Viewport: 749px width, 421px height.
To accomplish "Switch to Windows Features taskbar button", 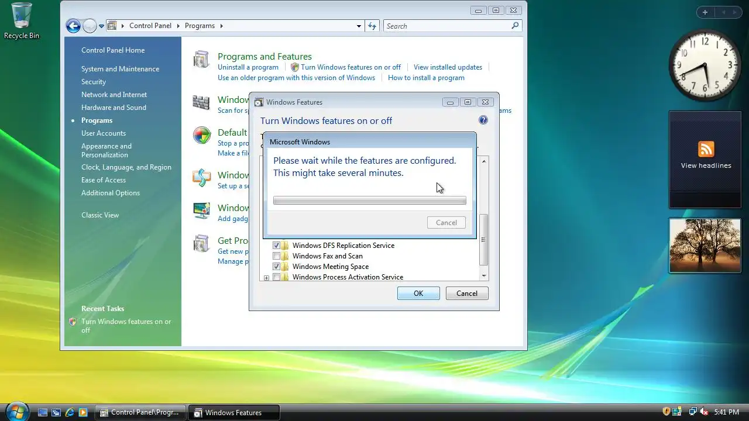I will pos(234,412).
